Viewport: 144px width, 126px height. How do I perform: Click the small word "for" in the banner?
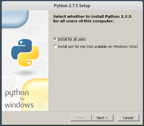click(x=23, y=99)
